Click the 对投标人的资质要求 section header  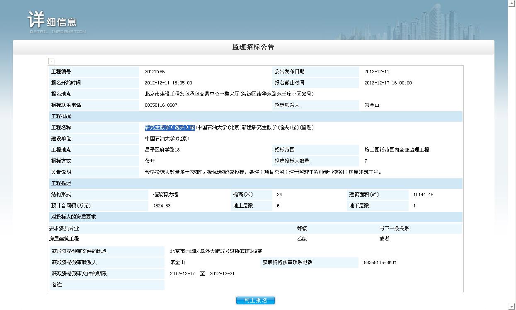tap(73, 217)
